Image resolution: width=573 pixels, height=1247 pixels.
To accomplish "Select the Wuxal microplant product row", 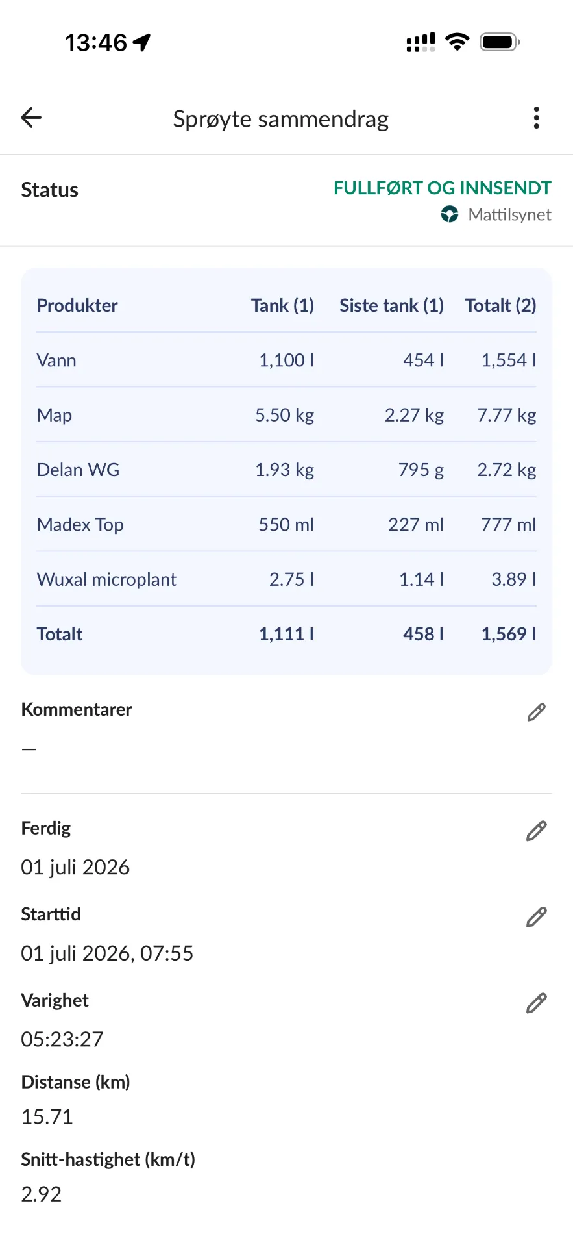I will click(x=286, y=579).
